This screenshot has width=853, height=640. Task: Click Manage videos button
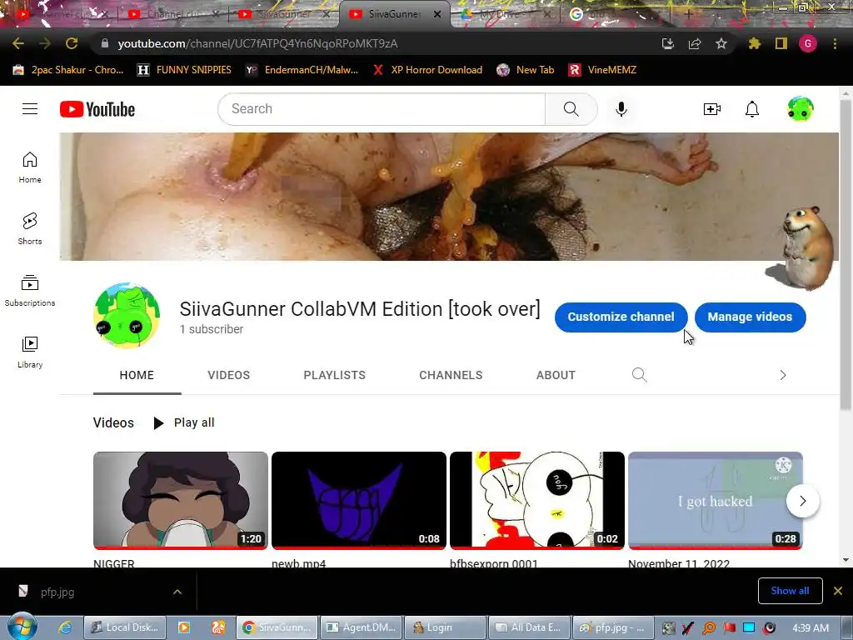pyautogui.click(x=750, y=317)
